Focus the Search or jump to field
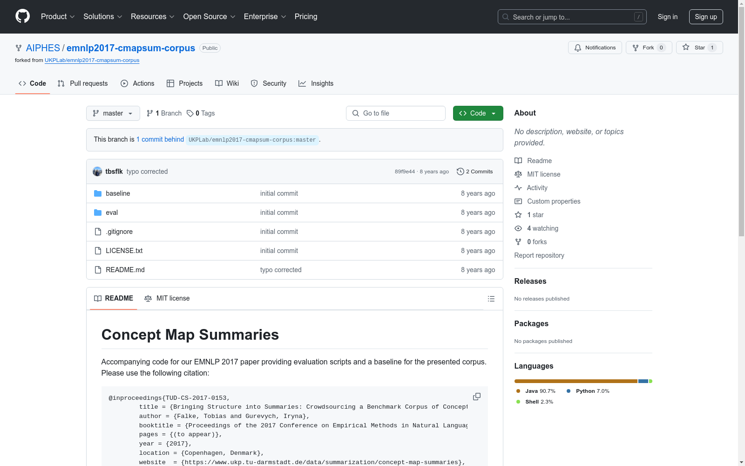This screenshot has width=745, height=466. pyautogui.click(x=572, y=17)
